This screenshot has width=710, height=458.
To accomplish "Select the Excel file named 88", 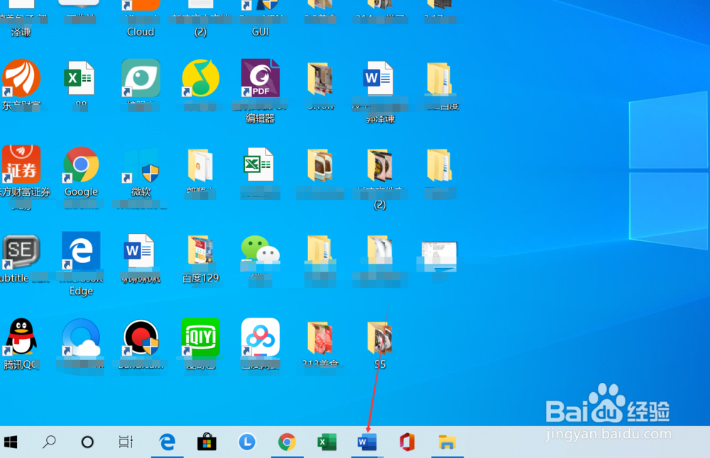I will coord(80,78).
